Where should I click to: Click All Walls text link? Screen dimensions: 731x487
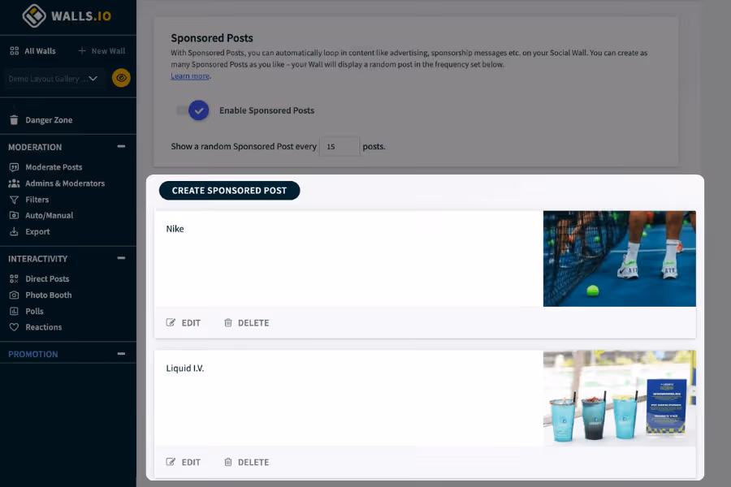click(x=40, y=51)
